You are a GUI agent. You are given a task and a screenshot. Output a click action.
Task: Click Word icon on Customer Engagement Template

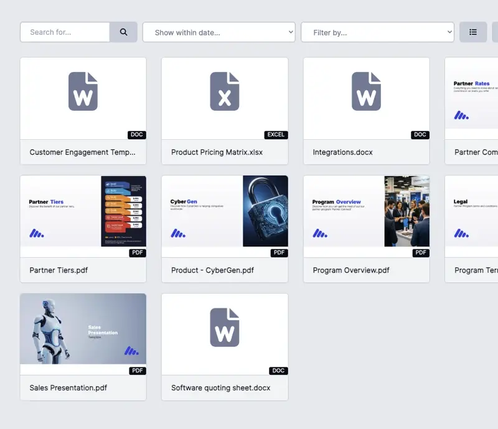pyautogui.click(x=83, y=91)
